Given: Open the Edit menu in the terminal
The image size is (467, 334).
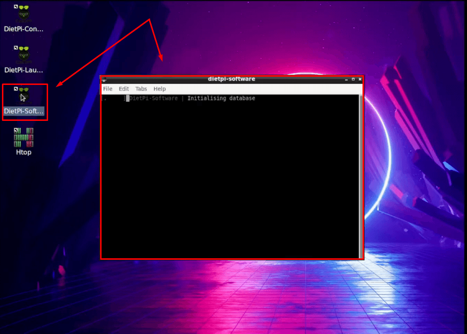Looking at the screenshot, I should pos(123,89).
